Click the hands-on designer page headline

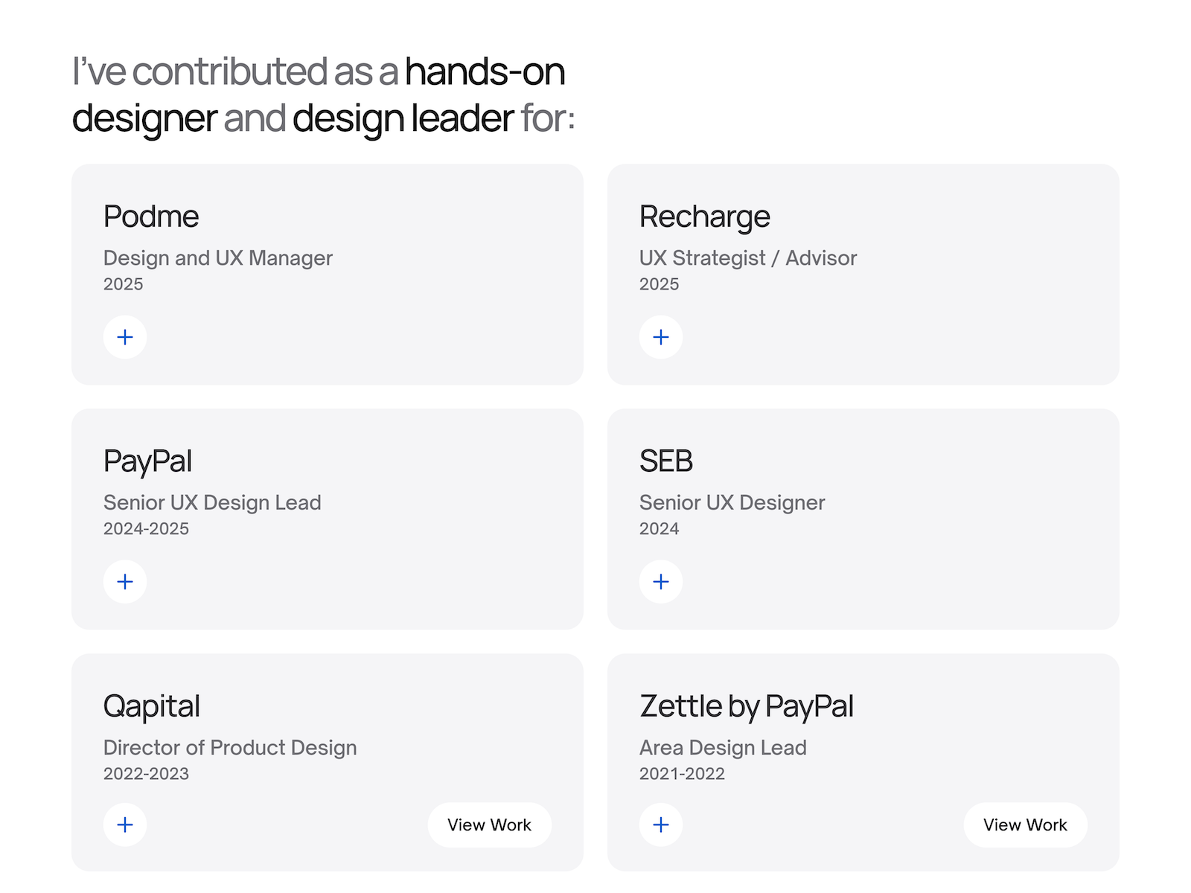click(x=323, y=95)
